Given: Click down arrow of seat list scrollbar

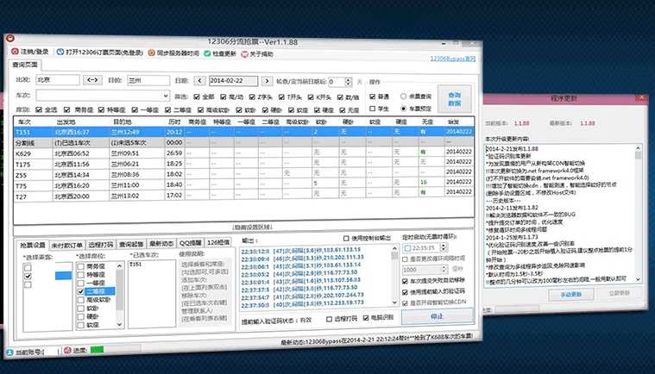Looking at the screenshot, I should pos(119,324).
